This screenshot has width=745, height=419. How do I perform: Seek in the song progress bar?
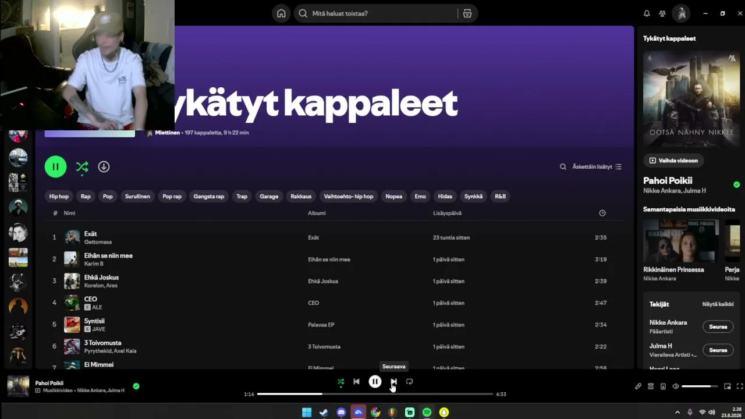[375, 394]
